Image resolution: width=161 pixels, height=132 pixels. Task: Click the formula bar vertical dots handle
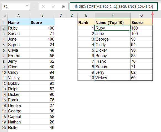(34, 6)
